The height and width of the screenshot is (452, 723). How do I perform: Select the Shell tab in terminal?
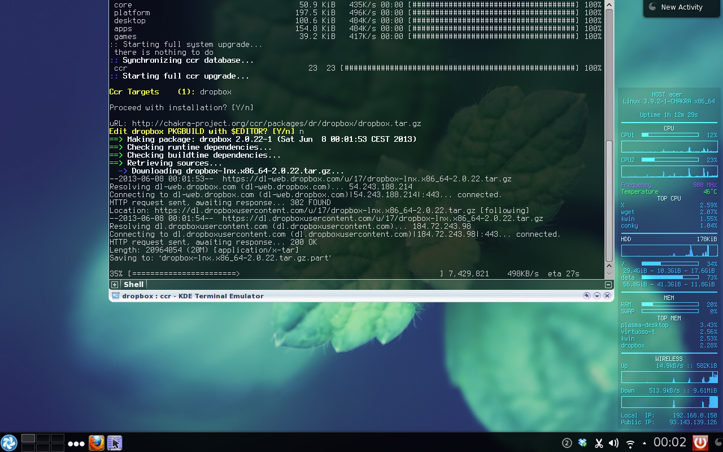pos(134,285)
